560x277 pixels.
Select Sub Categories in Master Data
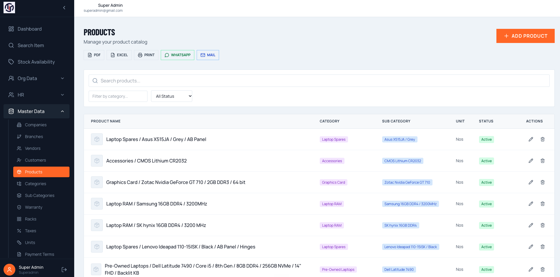(41, 195)
